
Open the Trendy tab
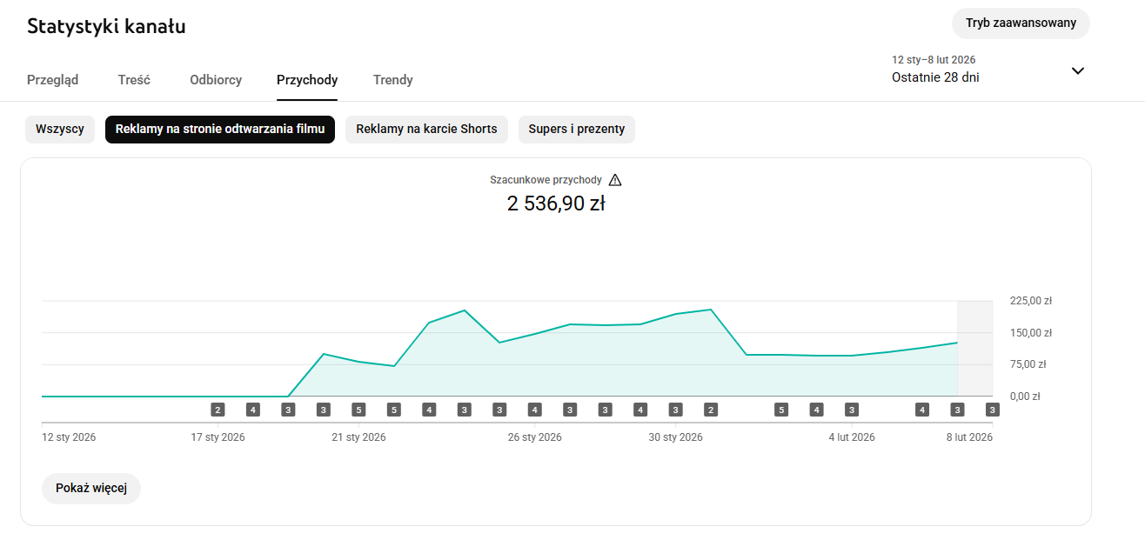tap(392, 80)
